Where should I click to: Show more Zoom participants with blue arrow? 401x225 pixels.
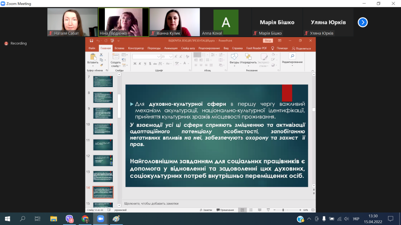pyautogui.click(x=363, y=22)
